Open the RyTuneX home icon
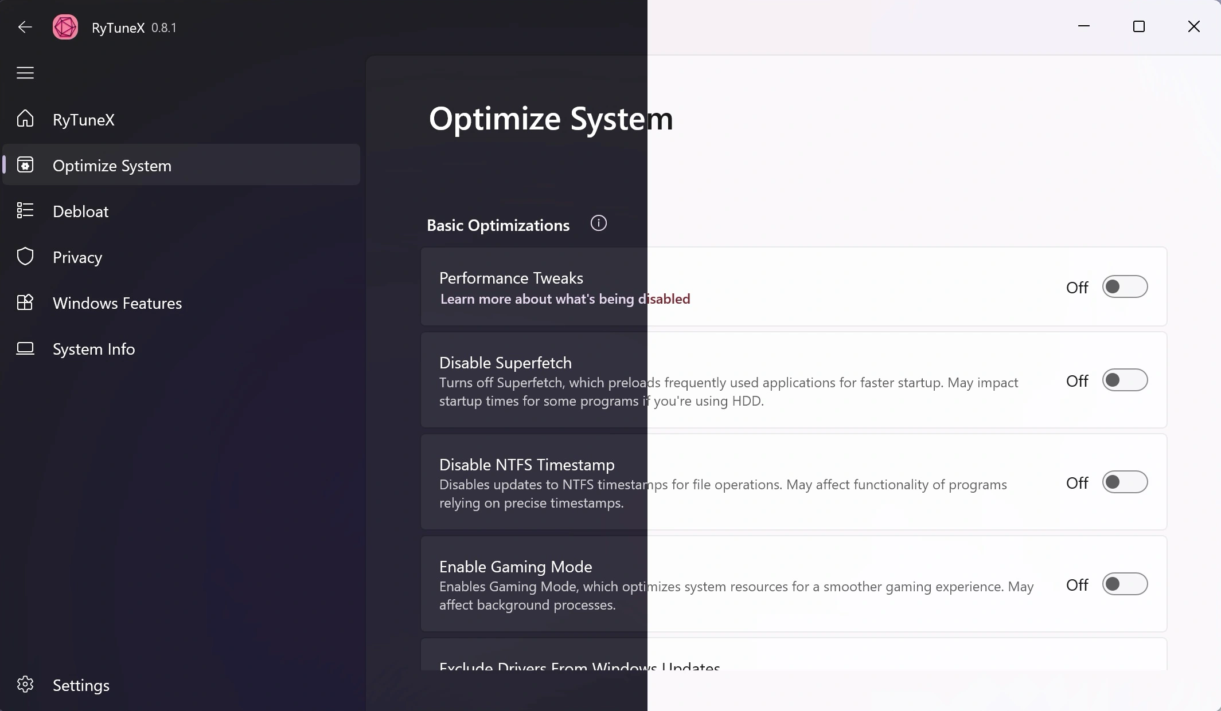Screen dimensions: 1221x711 point(25,119)
